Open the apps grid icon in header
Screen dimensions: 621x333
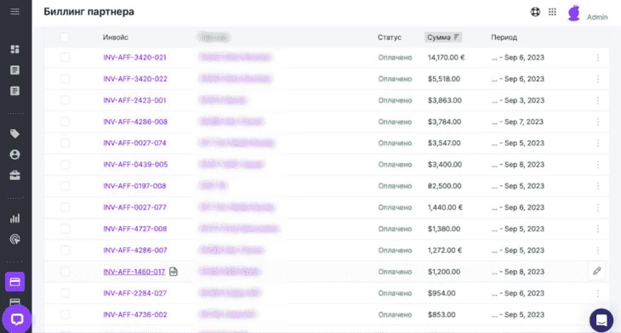pos(552,12)
